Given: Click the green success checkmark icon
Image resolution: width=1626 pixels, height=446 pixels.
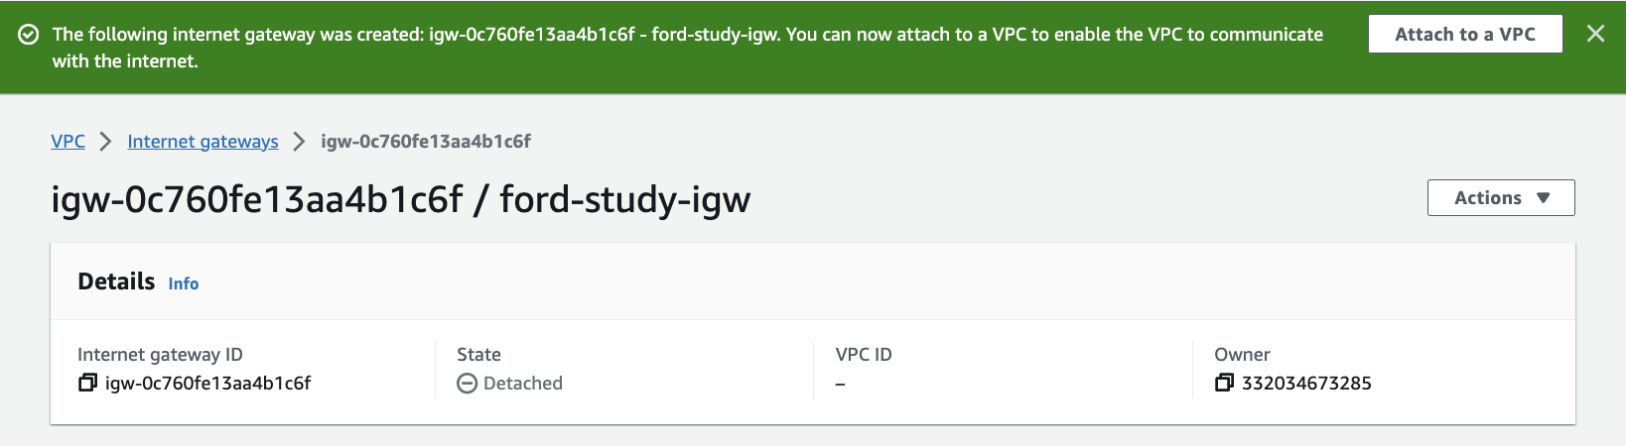Looking at the screenshot, I should (29, 35).
